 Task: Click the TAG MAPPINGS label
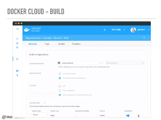[35, 103]
